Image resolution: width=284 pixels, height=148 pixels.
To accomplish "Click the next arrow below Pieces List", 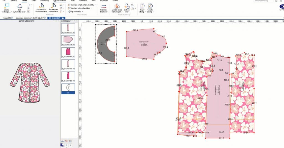I will [70, 145].
